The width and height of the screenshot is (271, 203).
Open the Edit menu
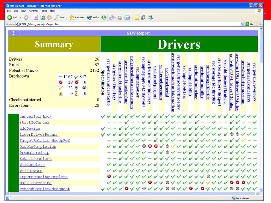pos(16,11)
